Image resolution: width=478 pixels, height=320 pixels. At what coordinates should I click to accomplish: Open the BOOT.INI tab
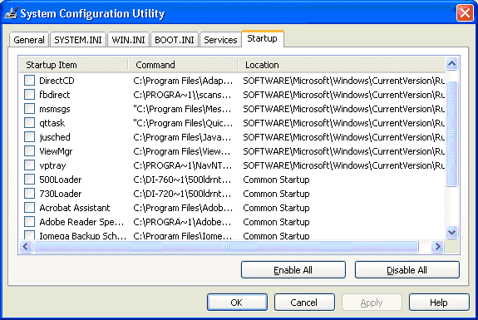[175, 40]
